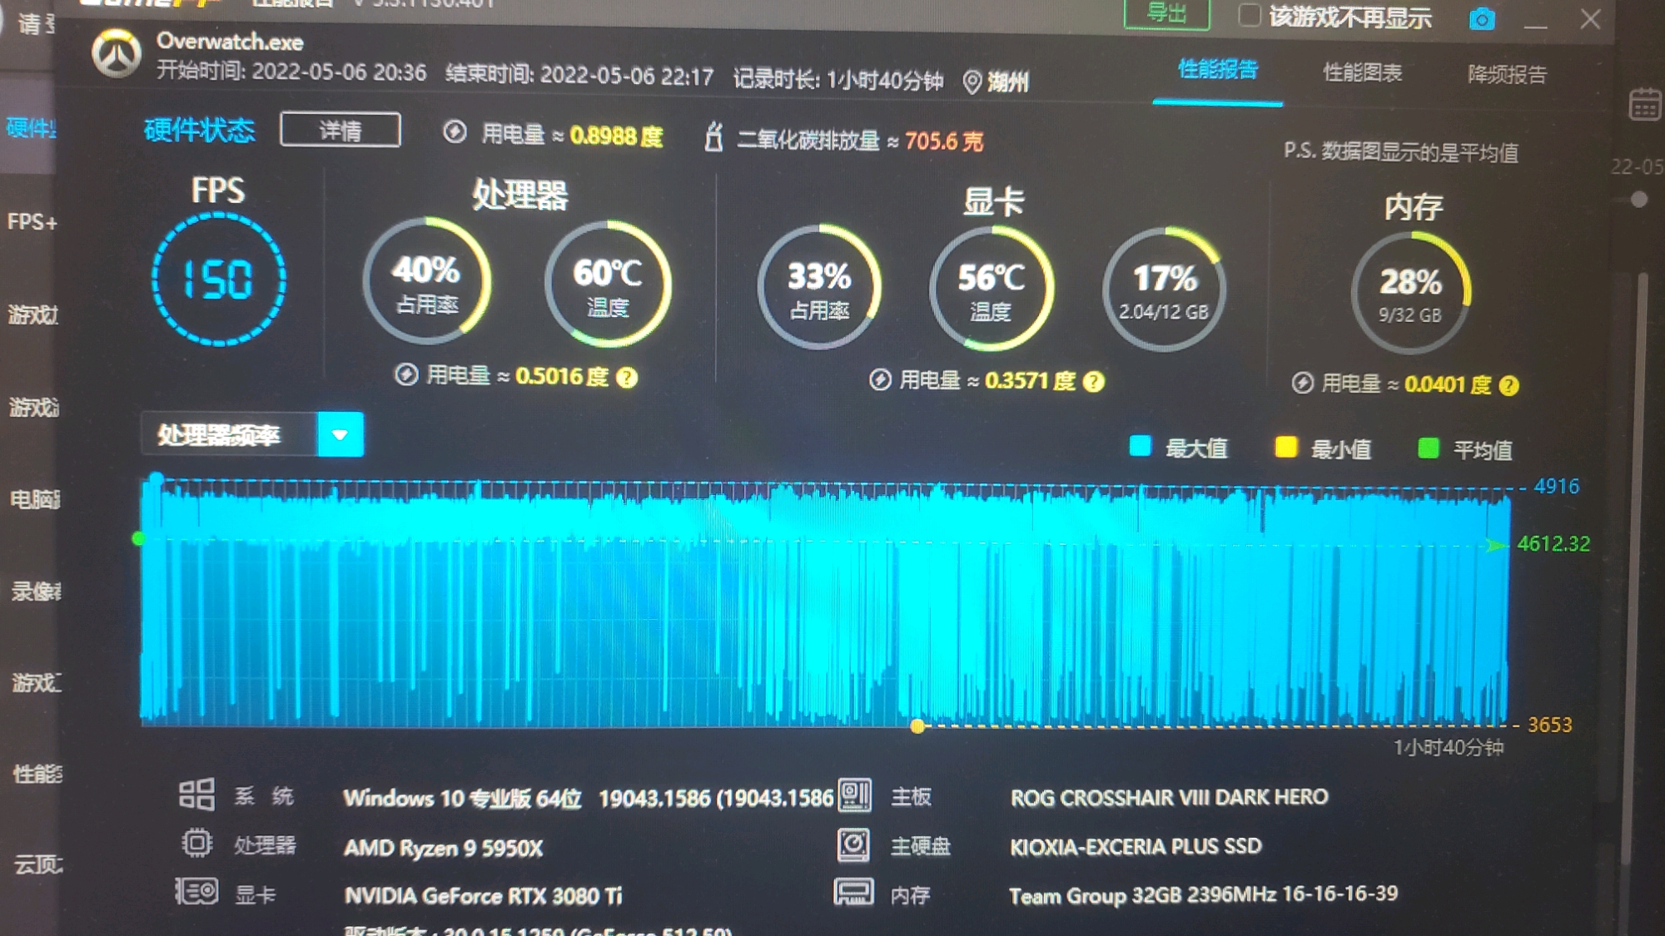Viewport: 1665px width, 936px height.
Task: Select the 云顶 sidebar item
Action: pos(38,864)
